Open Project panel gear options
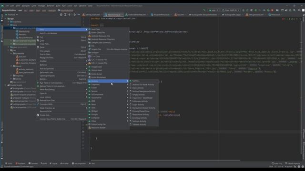Image resolution: width=305 pixels, height=171 pixels. (x=74, y=15)
